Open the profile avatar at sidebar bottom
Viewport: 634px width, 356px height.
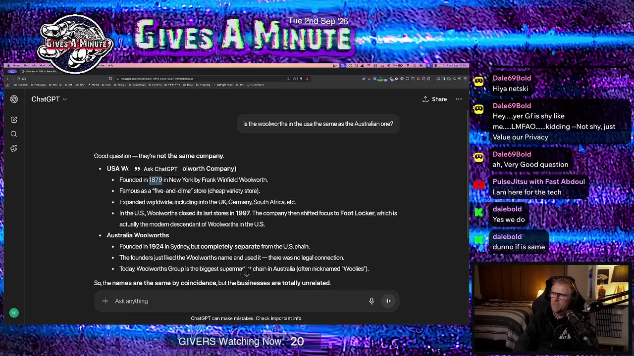[14, 312]
